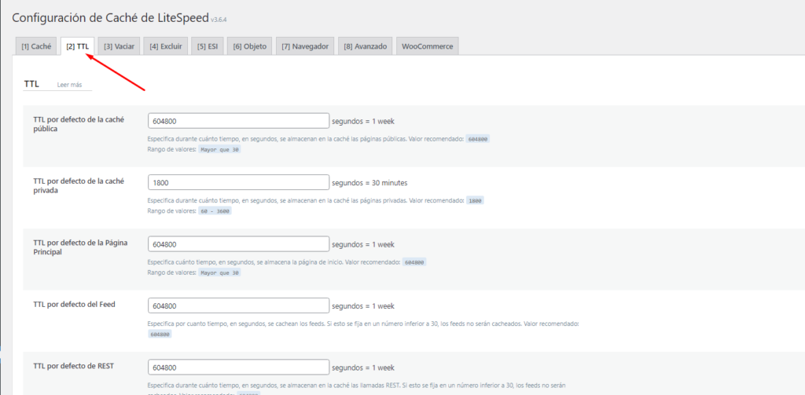This screenshot has width=805, height=395.
Task: Select 'TTL por defecto de REST' label
Action: pos(73,366)
